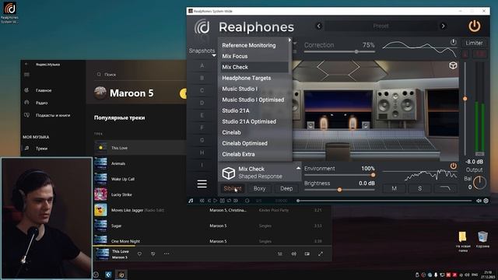Select snapshot slot C
This screenshot has height=280, width=498.
click(x=202, y=90)
